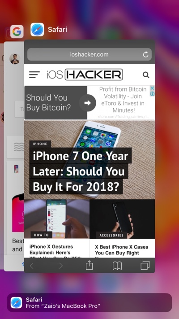Viewport: 179px width, 319px height.
Task: Select the ACCESSORIES category tag
Action: tap(111, 235)
